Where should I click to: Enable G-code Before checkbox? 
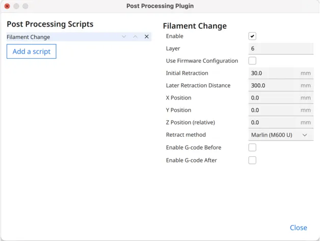(252, 148)
